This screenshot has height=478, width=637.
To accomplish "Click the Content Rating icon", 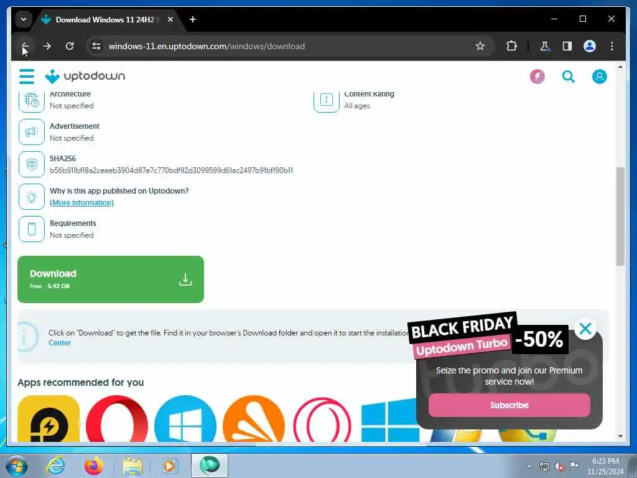I will coord(326,100).
